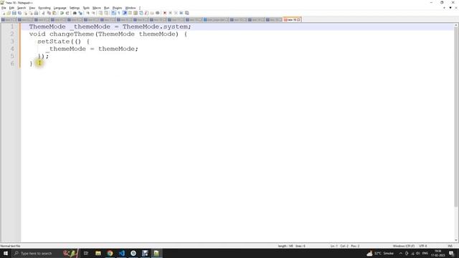Screen dimensions: 459x258
Task: Click the 'Windows (CR LF)' status bar field
Action: pos(404,246)
